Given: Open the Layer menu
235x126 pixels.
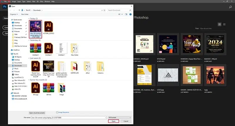Looking at the screenshot, I should click(19, 1).
